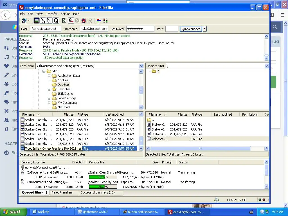The height and width of the screenshot is (216, 288).
Task: Open the View menu
Action: [x=39, y=14]
